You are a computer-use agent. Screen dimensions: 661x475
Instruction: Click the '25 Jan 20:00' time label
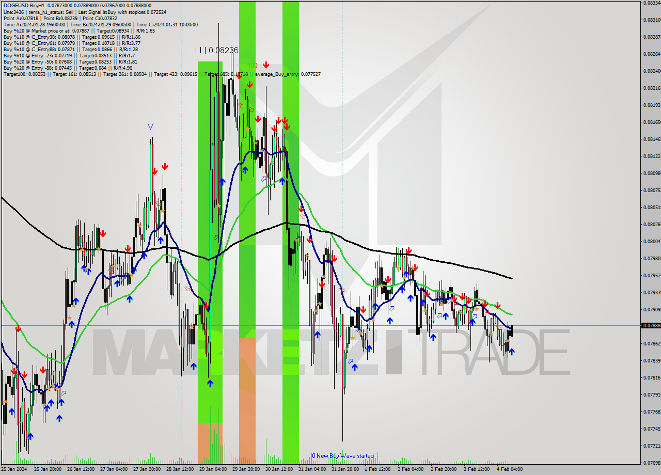48,469
